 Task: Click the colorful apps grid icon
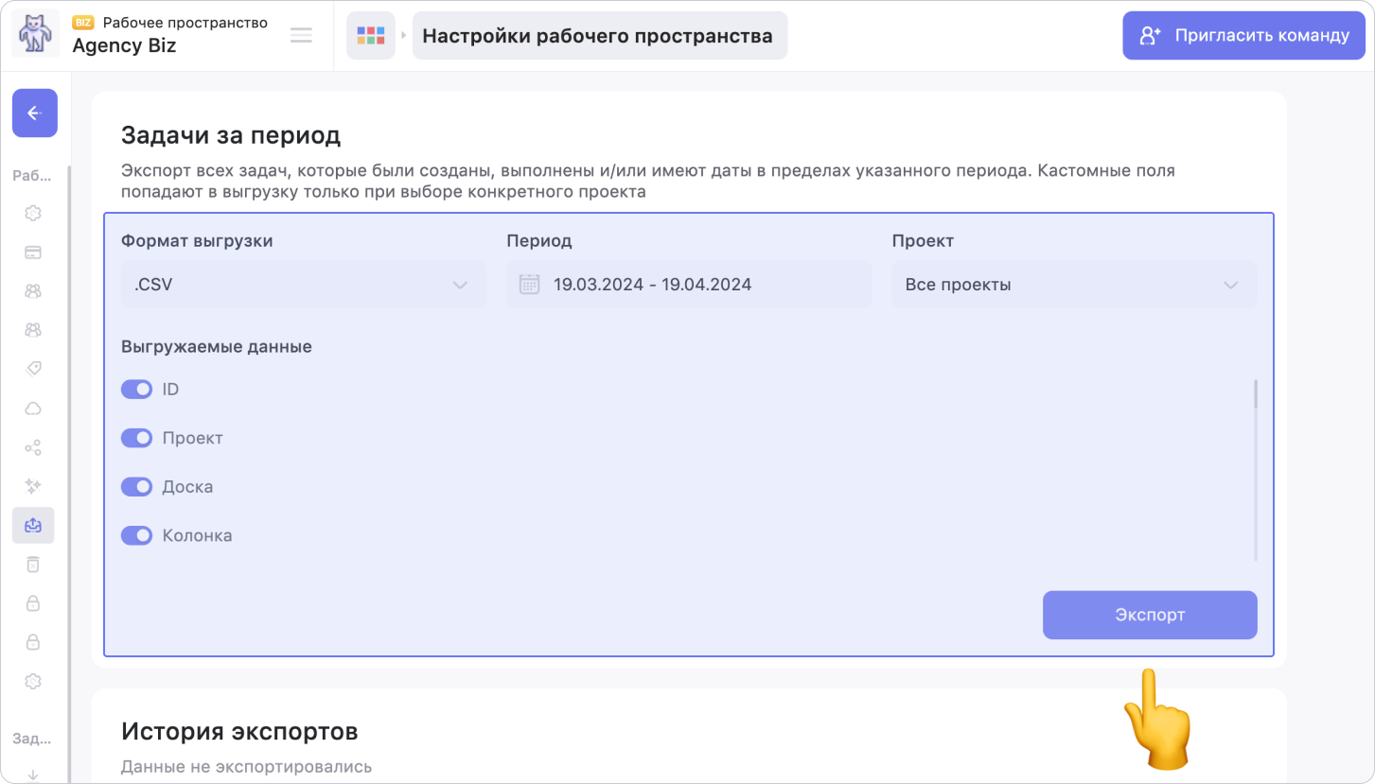pos(370,36)
